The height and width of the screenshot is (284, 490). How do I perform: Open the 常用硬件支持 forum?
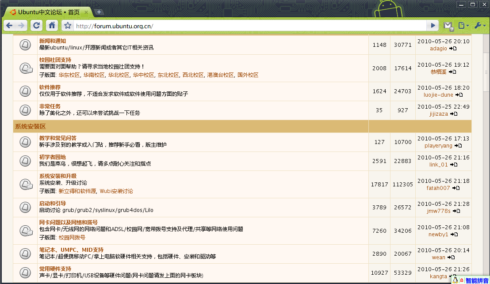55,269
